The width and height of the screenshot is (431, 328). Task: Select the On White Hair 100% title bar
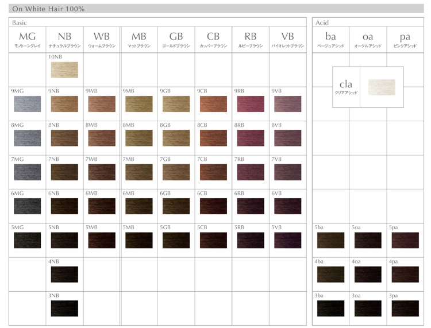click(216, 9)
